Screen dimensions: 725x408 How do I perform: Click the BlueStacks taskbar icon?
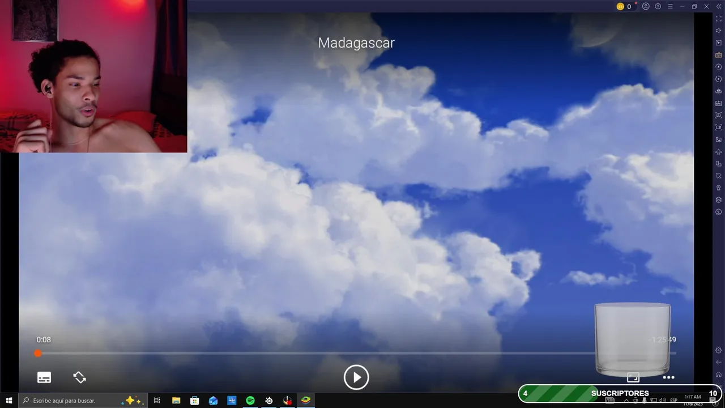(306, 401)
